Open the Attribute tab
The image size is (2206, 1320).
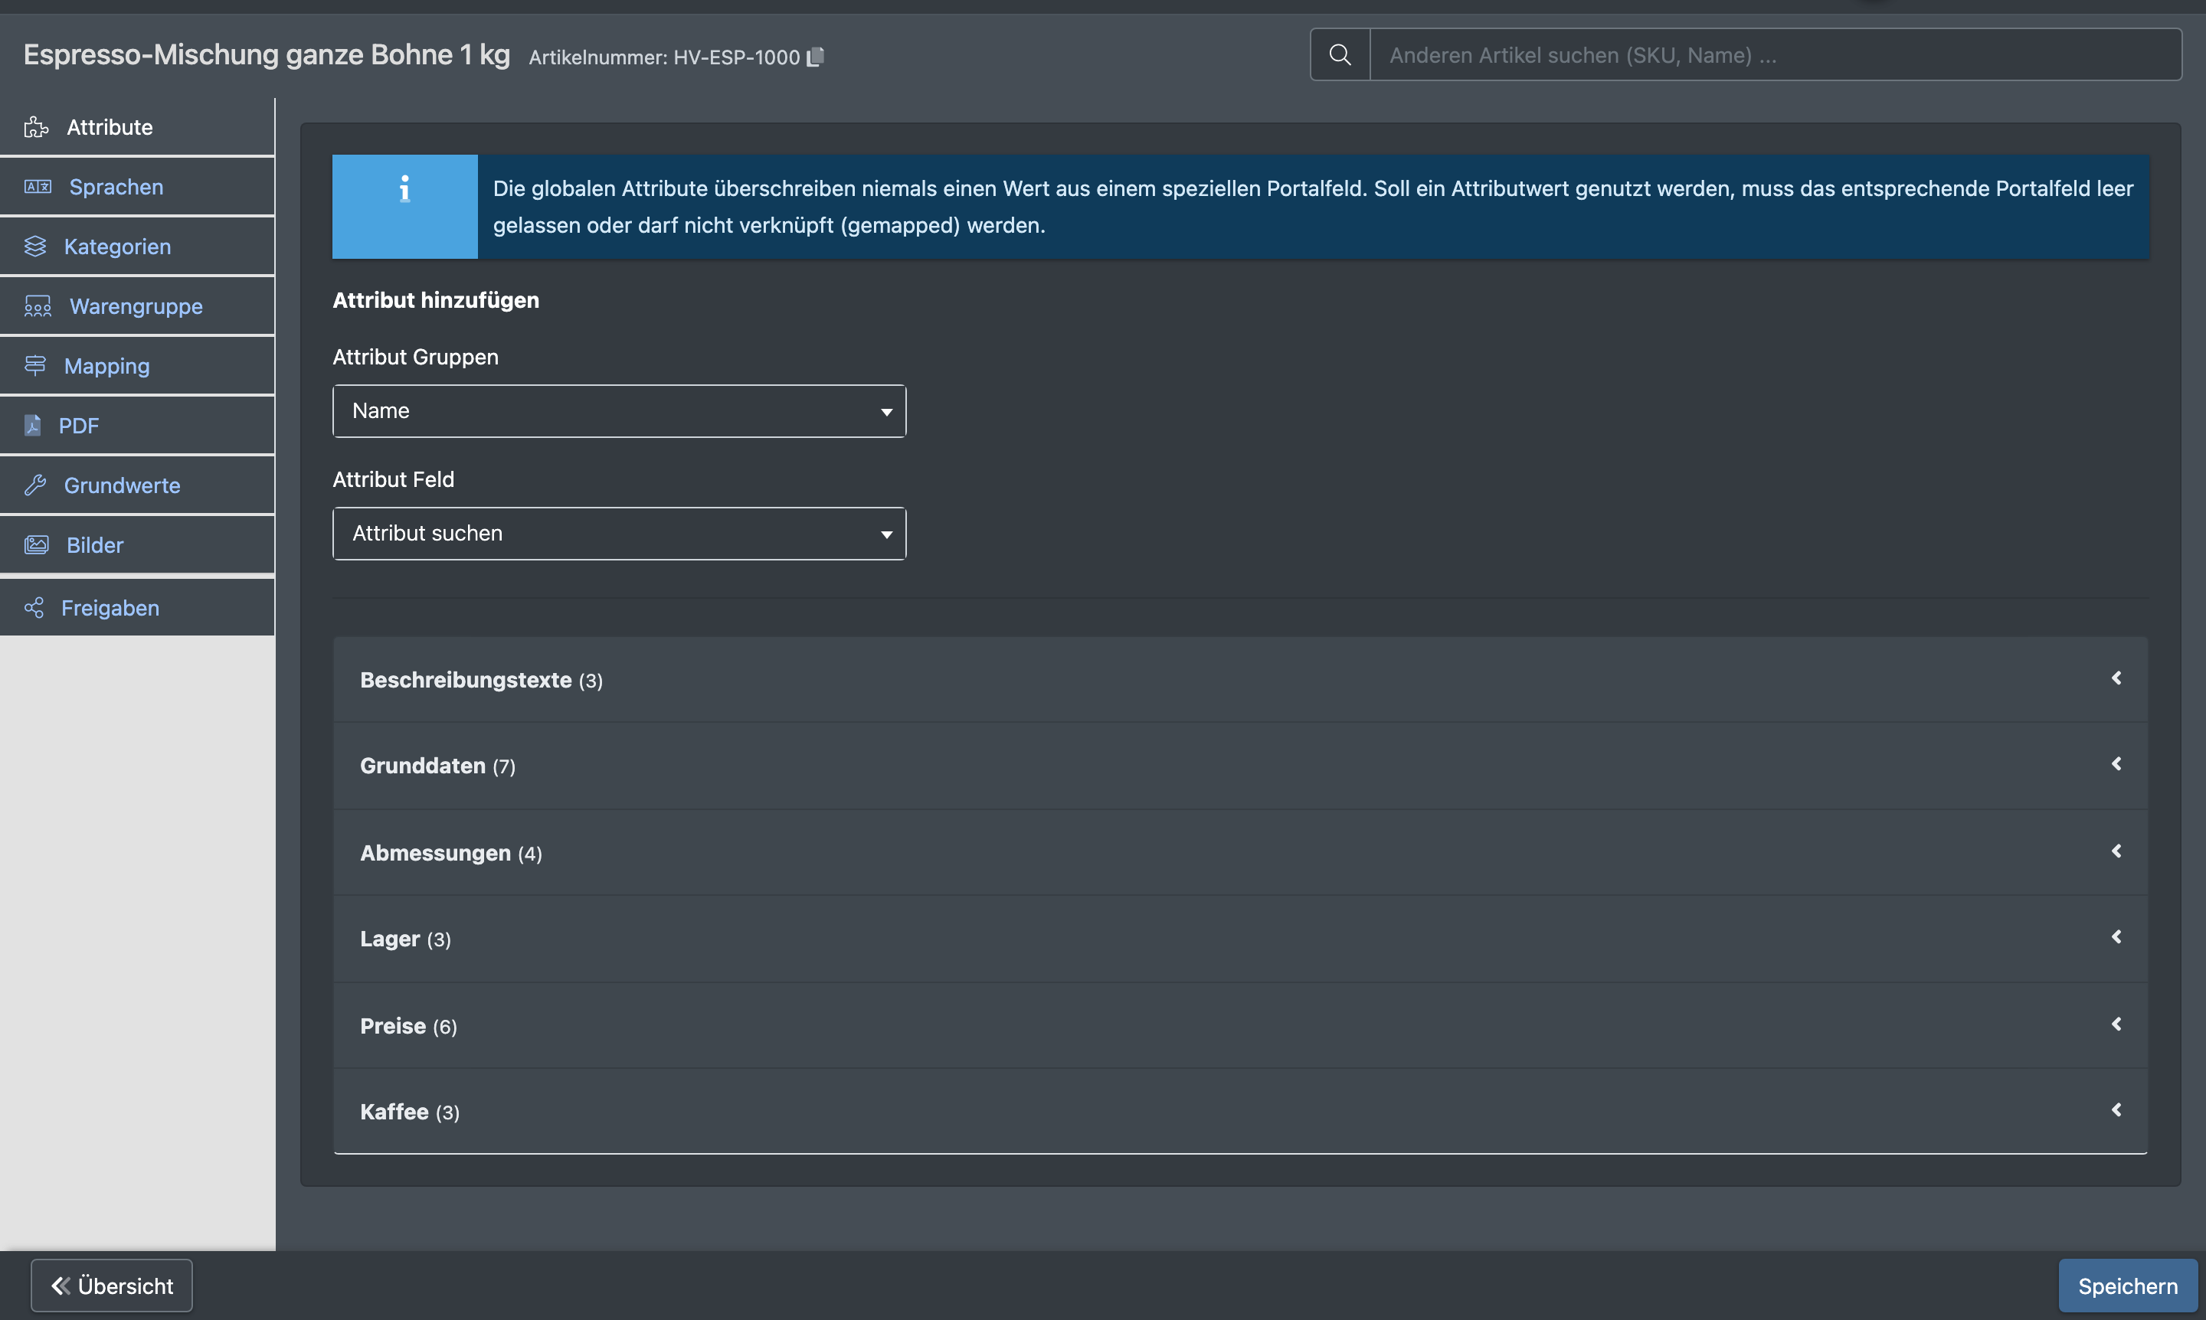[x=137, y=127]
